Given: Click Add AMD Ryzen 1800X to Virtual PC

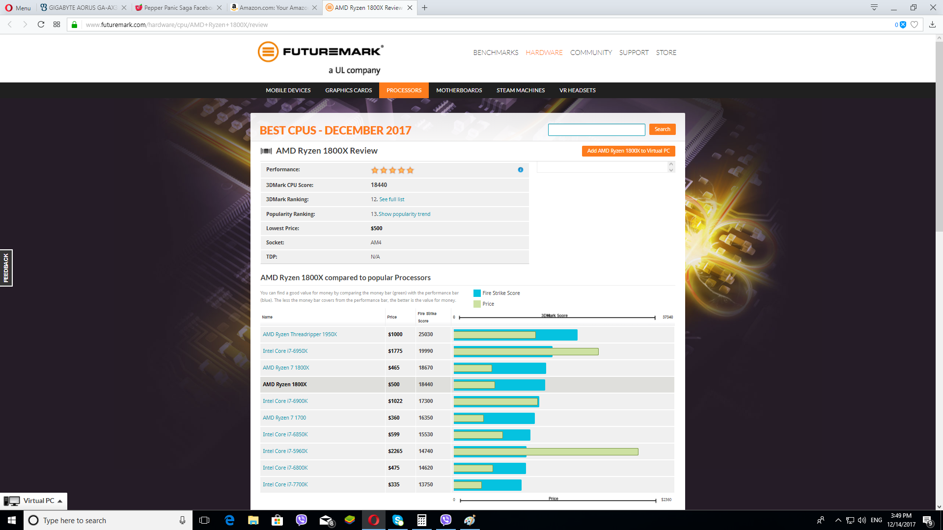Looking at the screenshot, I should pyautogui.click(x=628, y=151).
